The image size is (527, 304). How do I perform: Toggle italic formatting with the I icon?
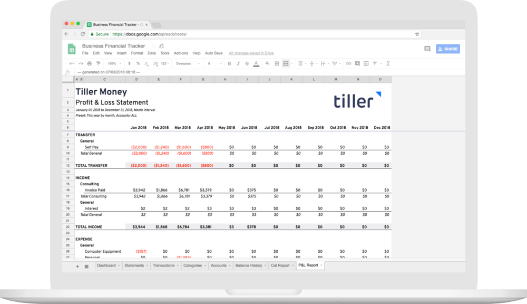click(238, 63)
